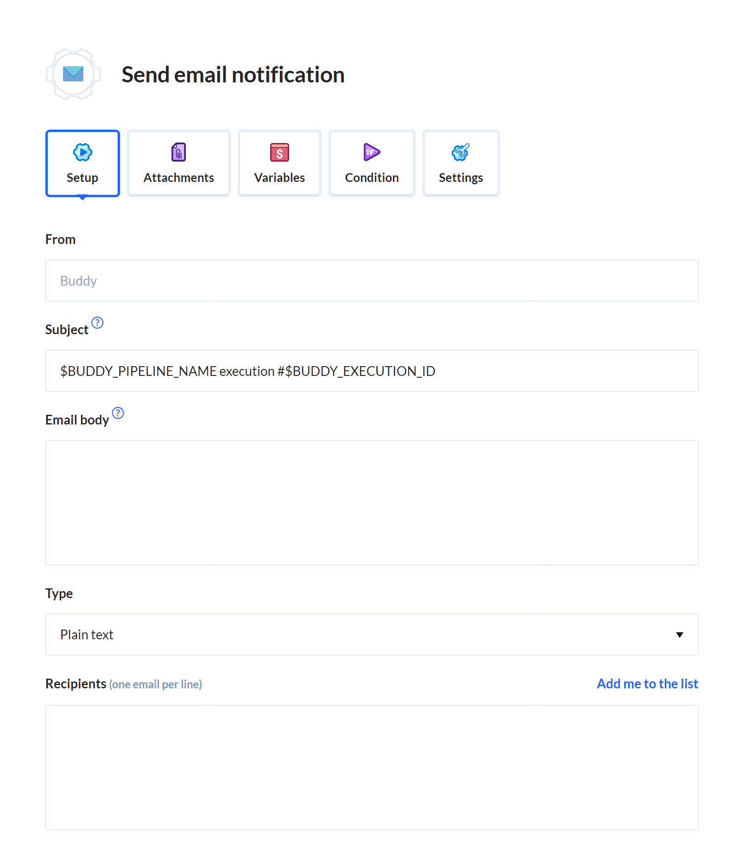Click the Variables dollar sign icon
745x861 pixels.
pos(279,152)
